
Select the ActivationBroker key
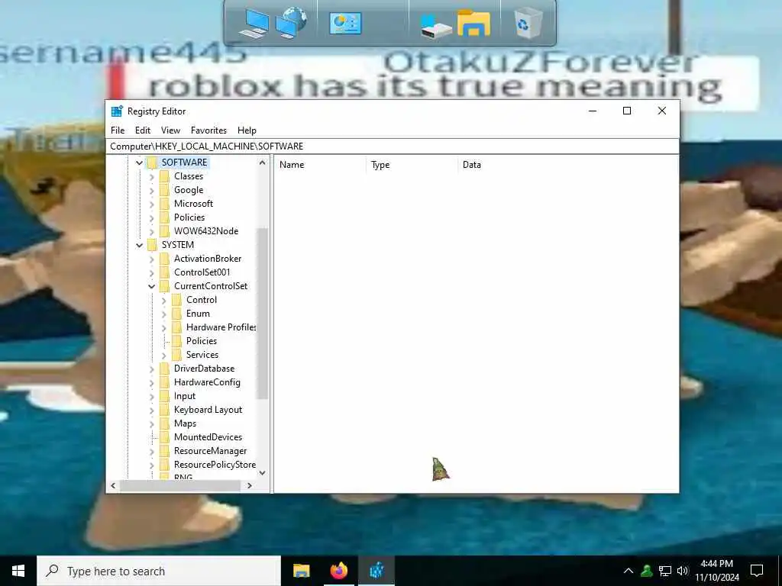(208, 259)
